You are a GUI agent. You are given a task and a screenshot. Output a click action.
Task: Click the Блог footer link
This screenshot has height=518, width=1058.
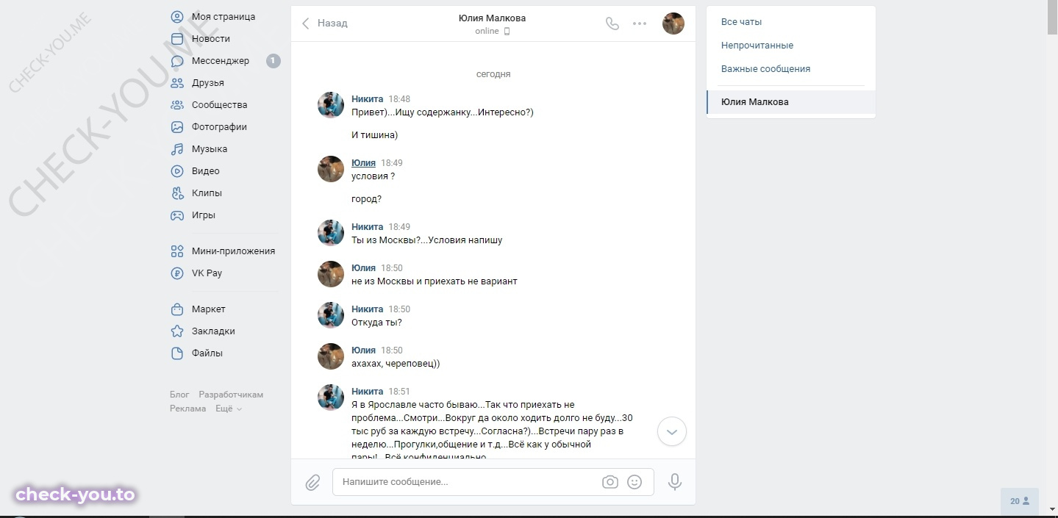[x=179, y=395]
